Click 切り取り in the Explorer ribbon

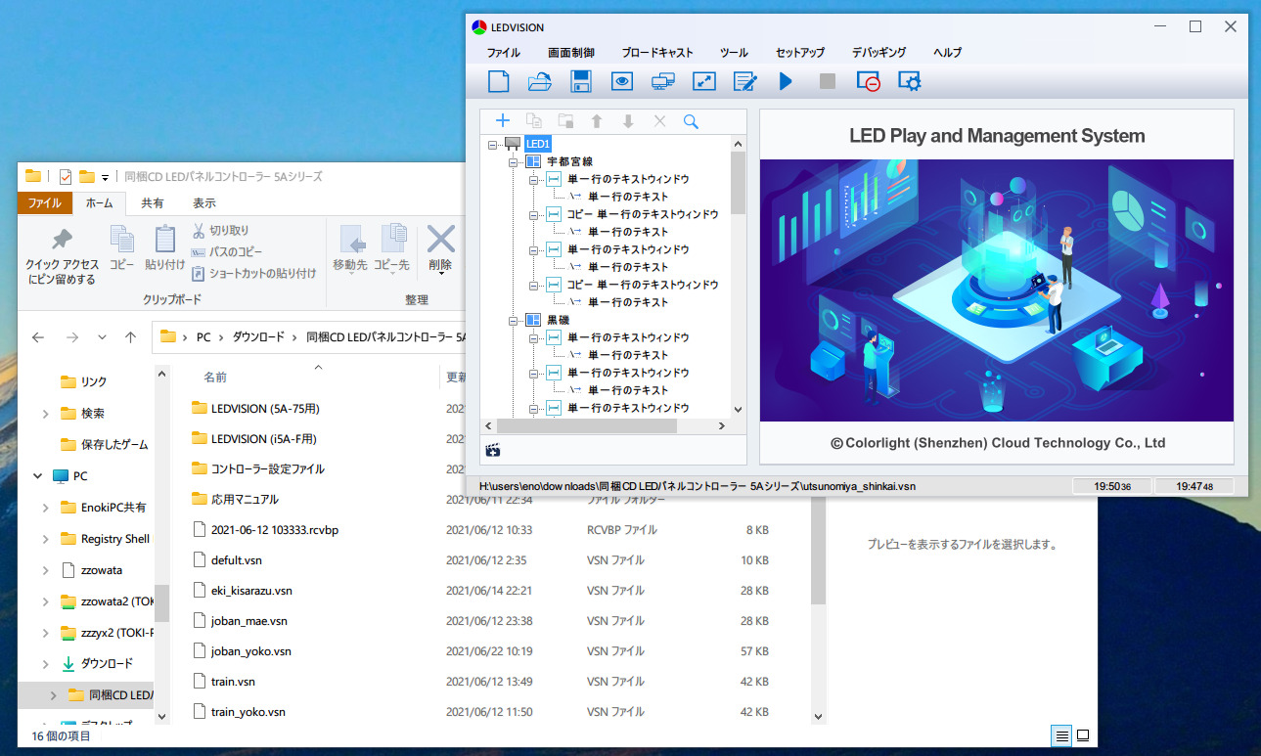tap(220, 231)
